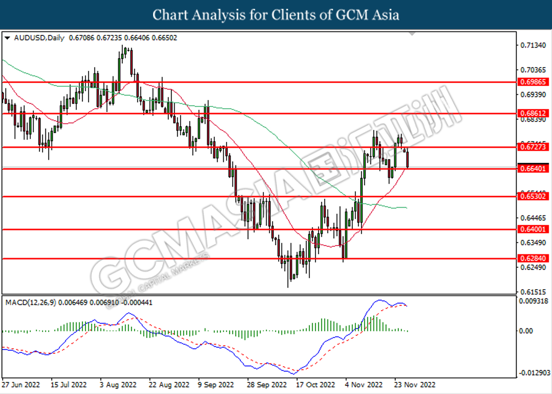The height and width of the screenshot is (394, 552).
Task: Select the 0.65302 price level label
Action: point(533,196)
